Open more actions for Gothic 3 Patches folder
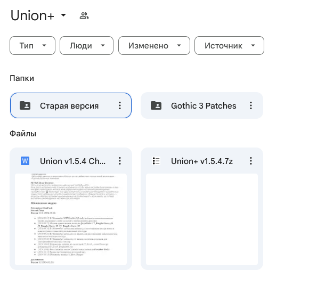The height and width of the screenshot is (295, 309). coord(251,105)
